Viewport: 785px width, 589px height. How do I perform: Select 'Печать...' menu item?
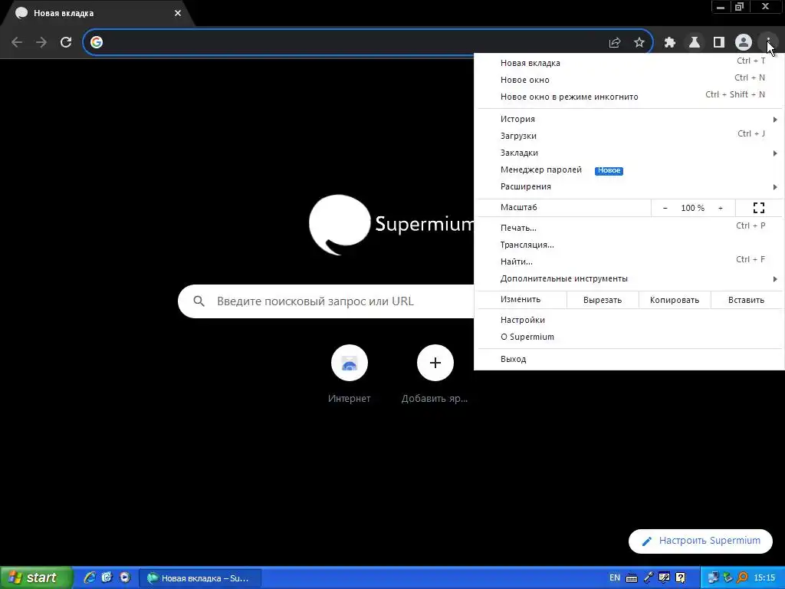tap(629, 228)
